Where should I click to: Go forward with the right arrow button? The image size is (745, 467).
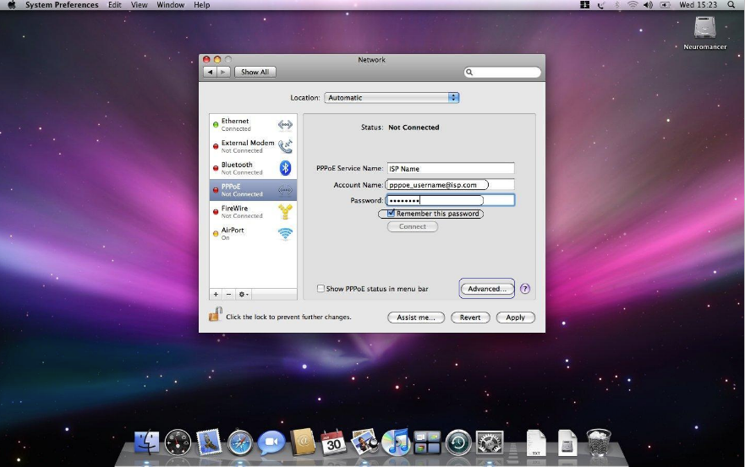click(223, 72)
